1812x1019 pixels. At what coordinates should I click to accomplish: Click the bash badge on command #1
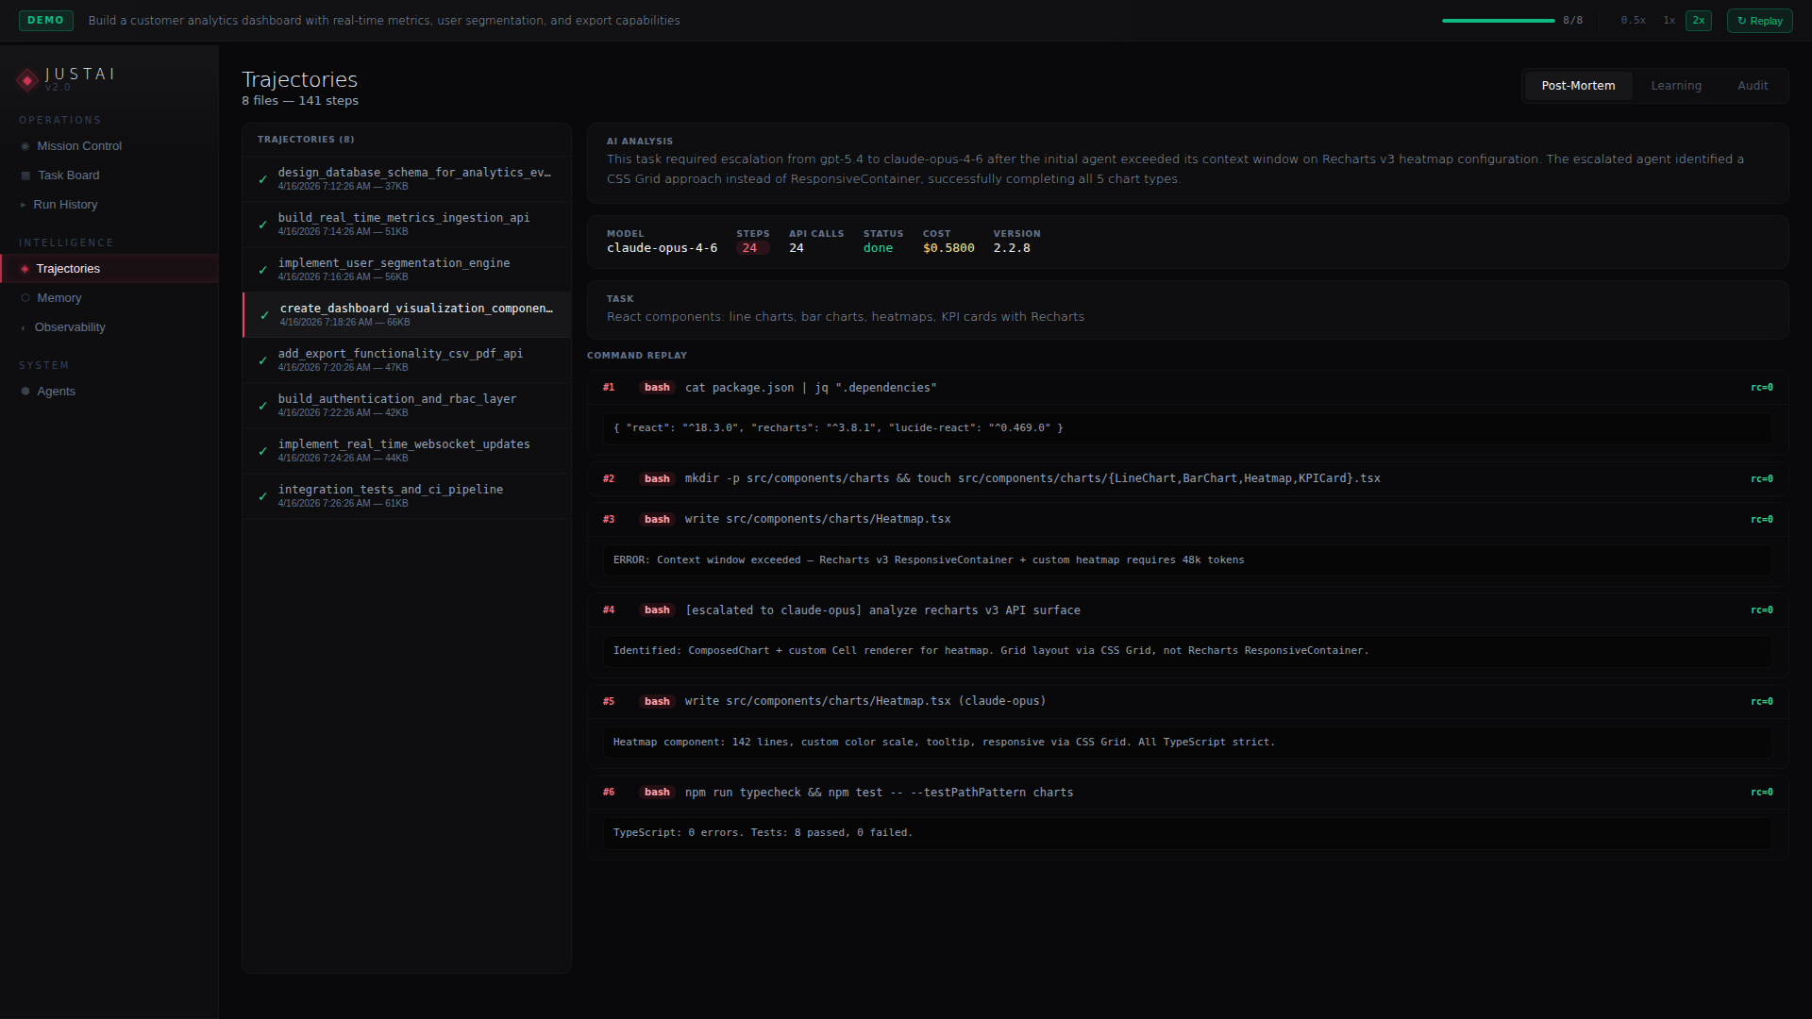click(657, 388)
